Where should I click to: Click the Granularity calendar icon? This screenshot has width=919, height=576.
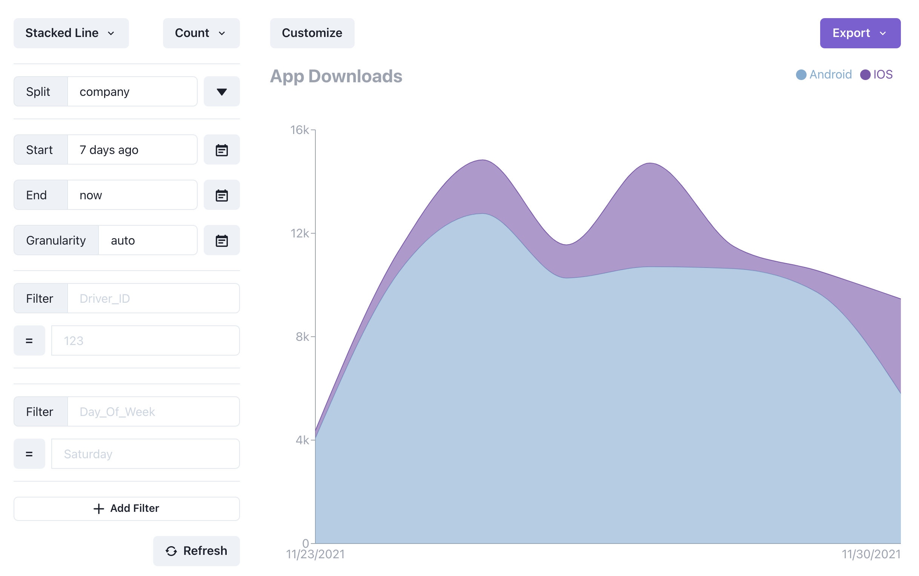pyautogui.click(x=221, y=240)
